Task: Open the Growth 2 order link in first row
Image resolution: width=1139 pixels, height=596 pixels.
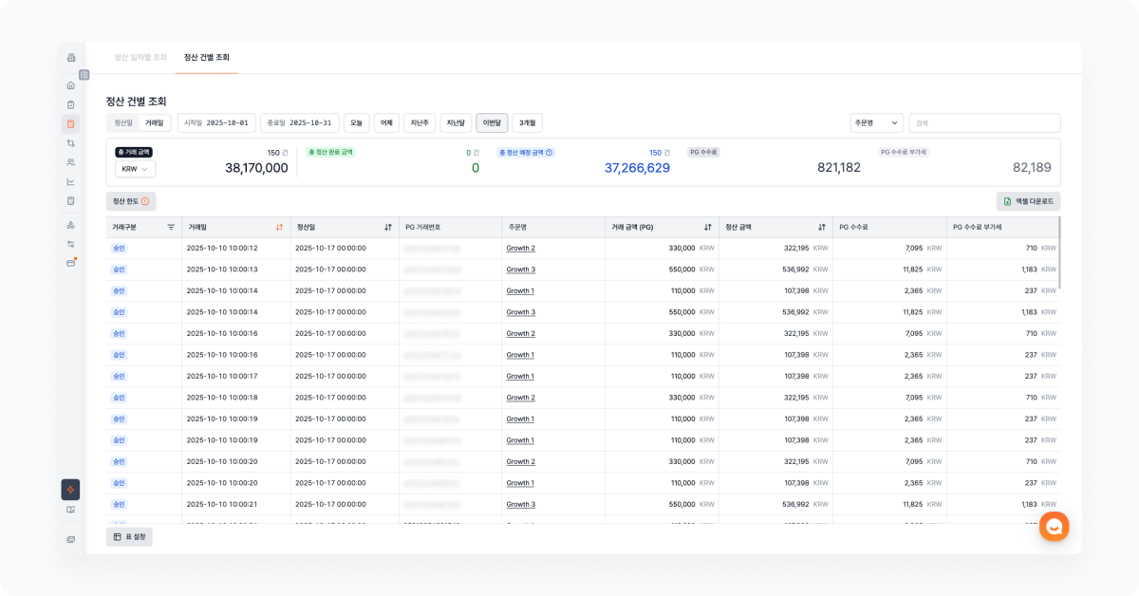Action: coord(520,249)
